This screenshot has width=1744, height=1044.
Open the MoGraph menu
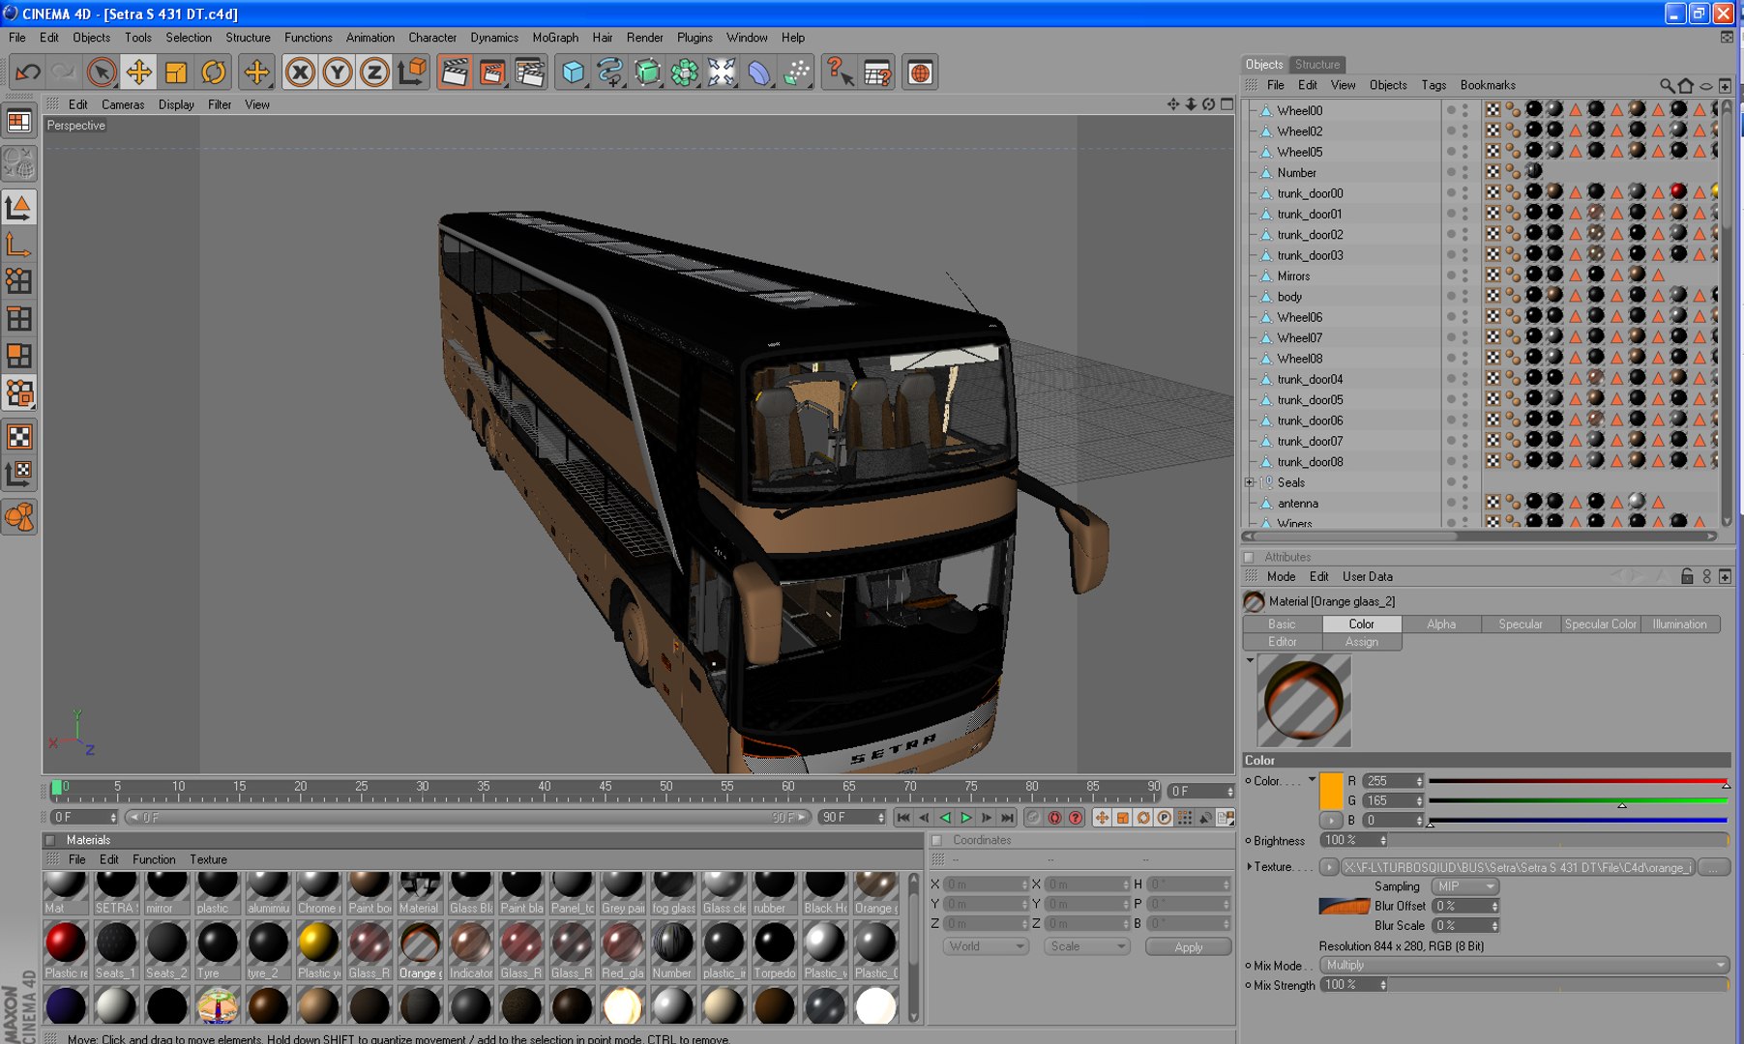coord(555,38)
